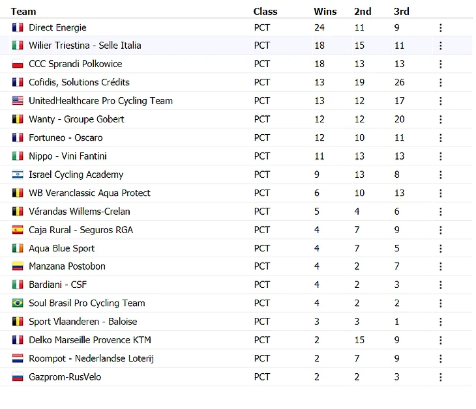Open the three-dot menu for Cofidis, Solutions Crédits
Image resolution: width=476 pixels, height=409 pixels.
[441, 83]
